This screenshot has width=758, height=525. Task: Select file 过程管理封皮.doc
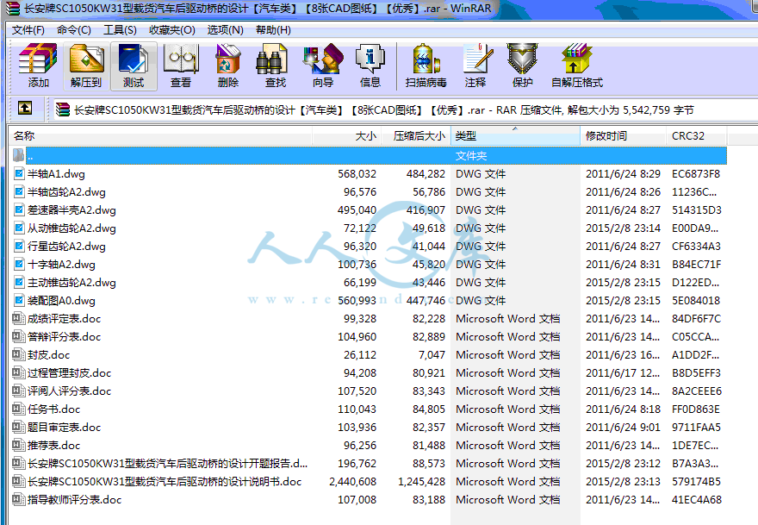pyautogui.click(x=69, y=373)
